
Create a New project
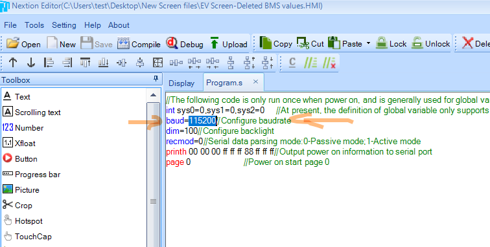(61, 44)
